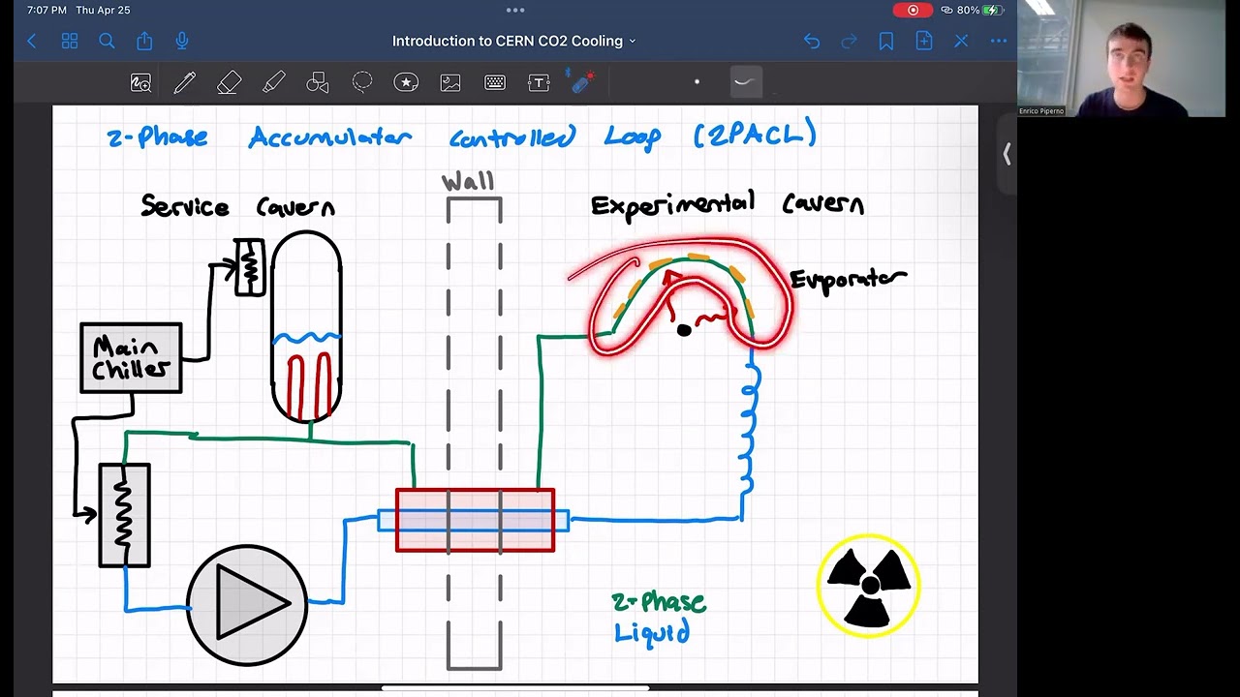Click the 'Liquid' blue legend text
Image resolution: width=1240 pixels, height=697 pixels.
coord(652,633)
